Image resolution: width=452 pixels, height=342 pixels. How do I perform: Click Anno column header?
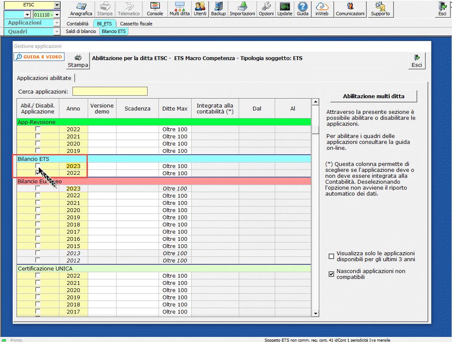pos(73,108)
